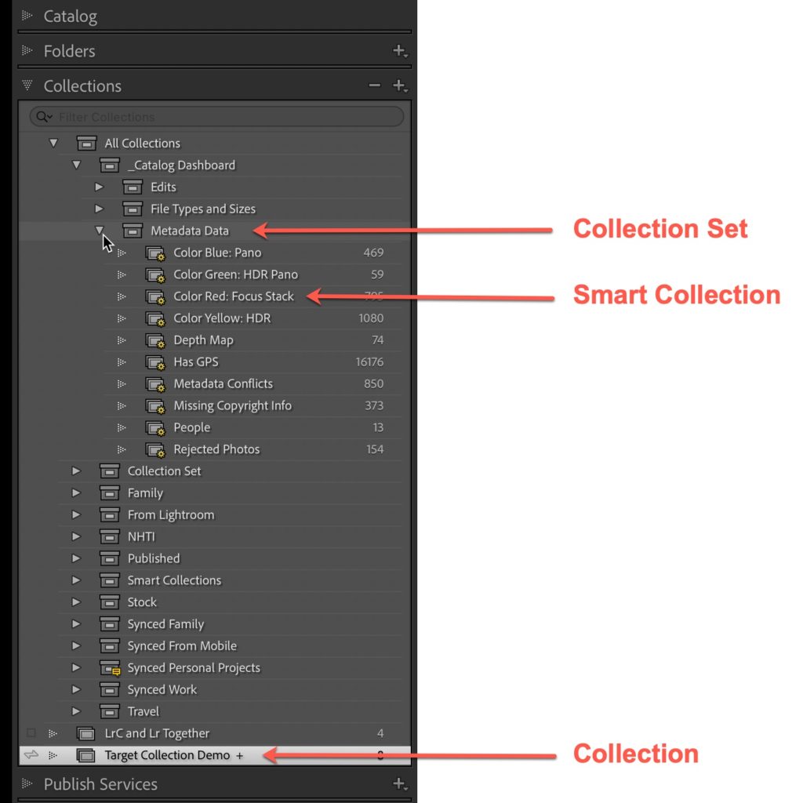Image resolution: width=803 pixels, height=803 pixels.
Task: Collapse the All Collections set
Action: 53,143
